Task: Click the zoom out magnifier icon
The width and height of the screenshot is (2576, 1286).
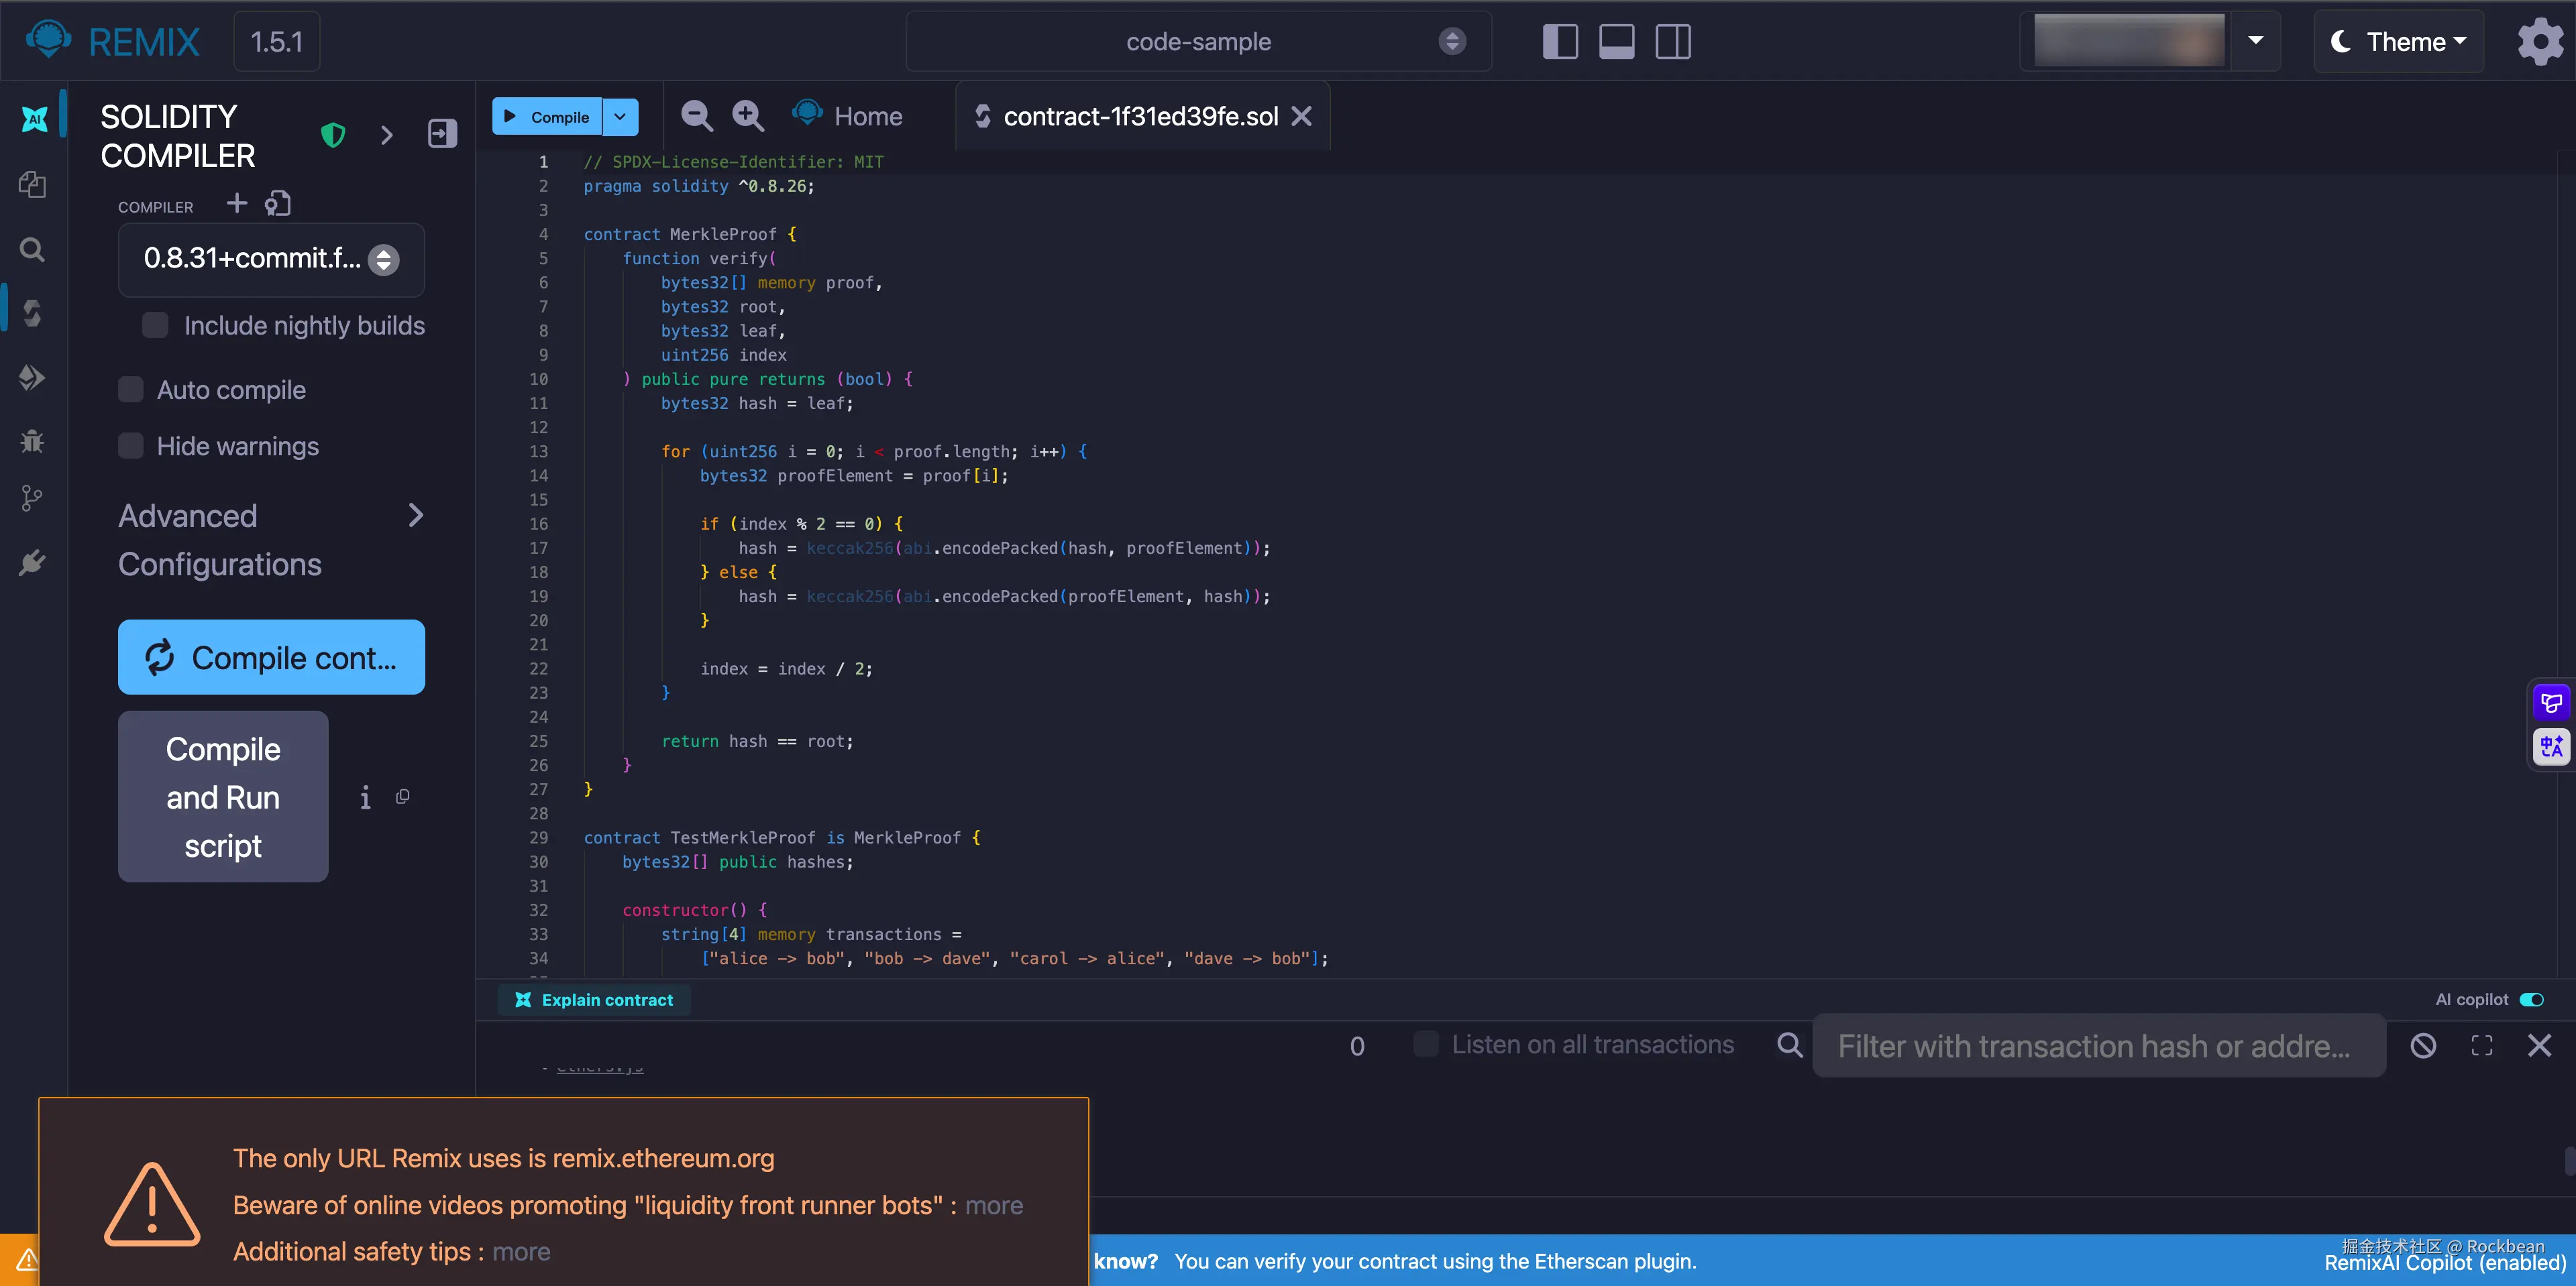Action: tap(696, 116)
